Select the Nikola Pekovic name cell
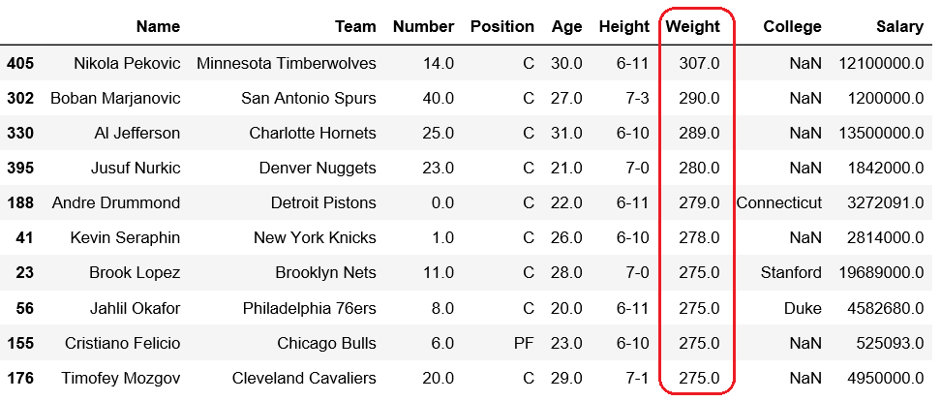This screenshot has height=401, width=941. (x=127, y=63)
